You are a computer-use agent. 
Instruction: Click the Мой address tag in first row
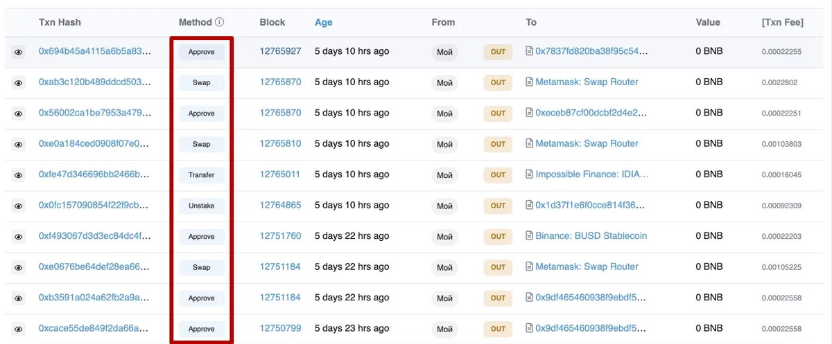[x=444, y=52]
